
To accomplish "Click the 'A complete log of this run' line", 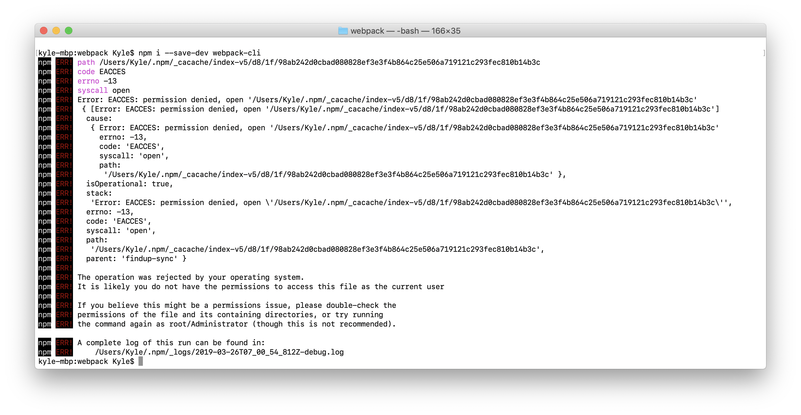I will 171,343.
